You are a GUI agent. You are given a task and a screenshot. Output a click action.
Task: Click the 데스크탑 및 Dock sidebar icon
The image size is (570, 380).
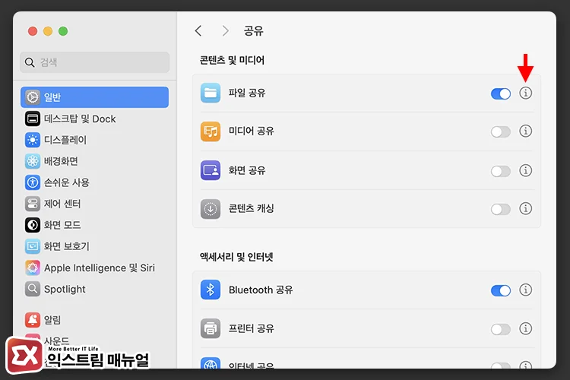click(33, 119)
